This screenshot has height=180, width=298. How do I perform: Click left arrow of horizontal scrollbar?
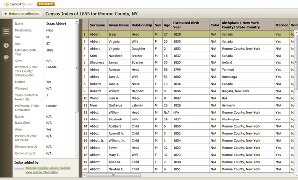tap(84, 175)
